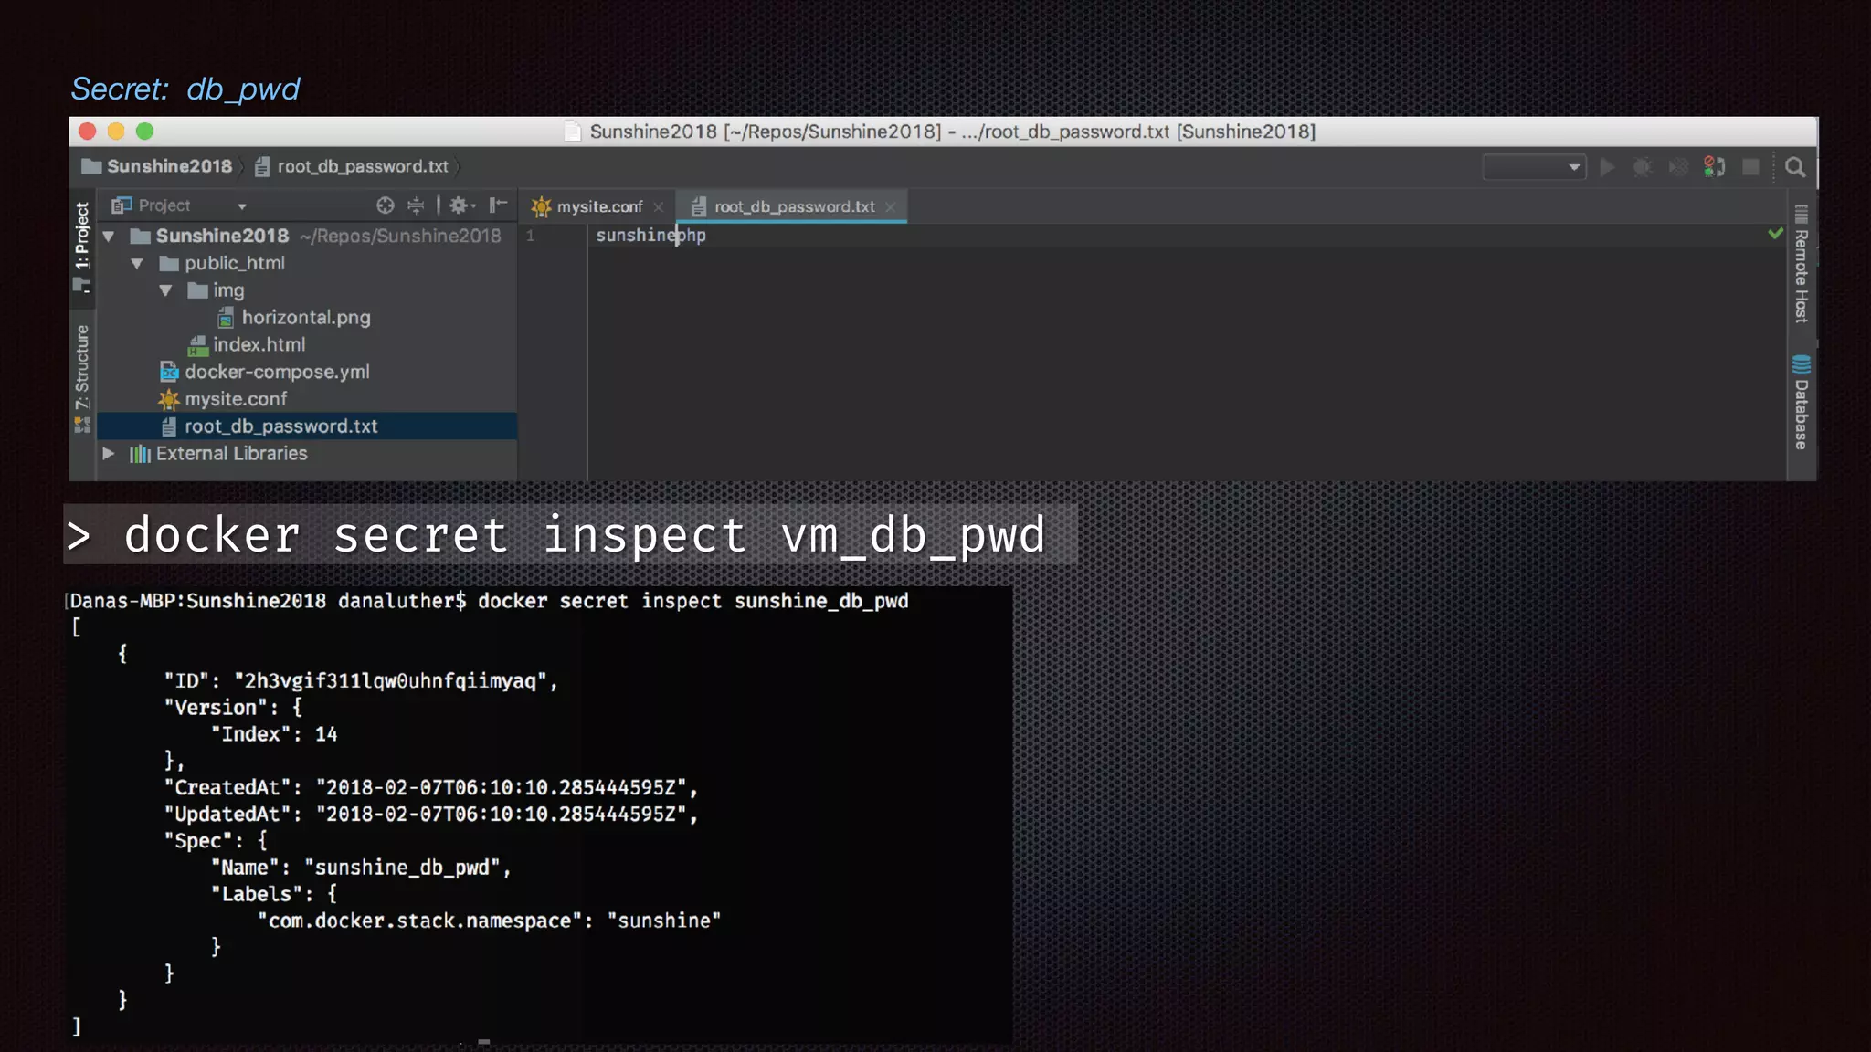Image resolution: width=1871 pixels, height=1052 pixels.
Task: Collapse the img folder
Action: 165,291
